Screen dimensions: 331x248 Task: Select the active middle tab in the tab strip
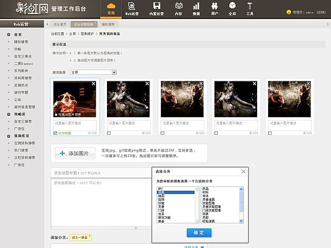[84, 24]
